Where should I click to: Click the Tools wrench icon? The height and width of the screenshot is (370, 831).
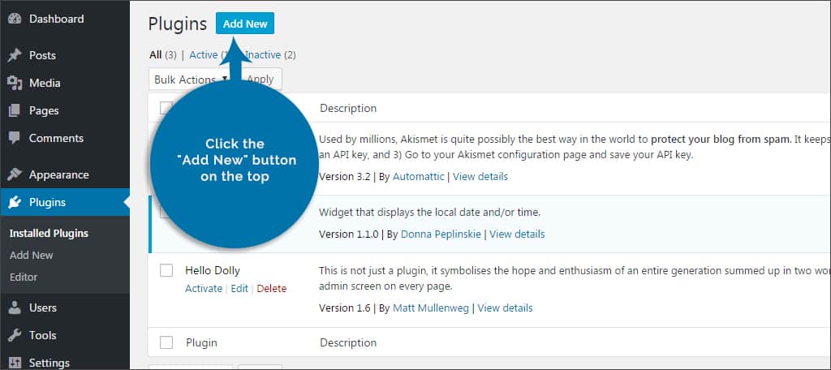click(15, 336)
